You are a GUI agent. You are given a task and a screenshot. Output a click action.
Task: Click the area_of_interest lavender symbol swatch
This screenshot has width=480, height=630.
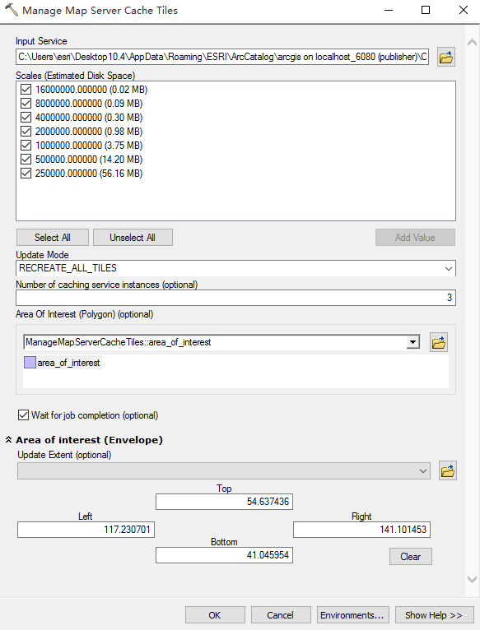30,363
